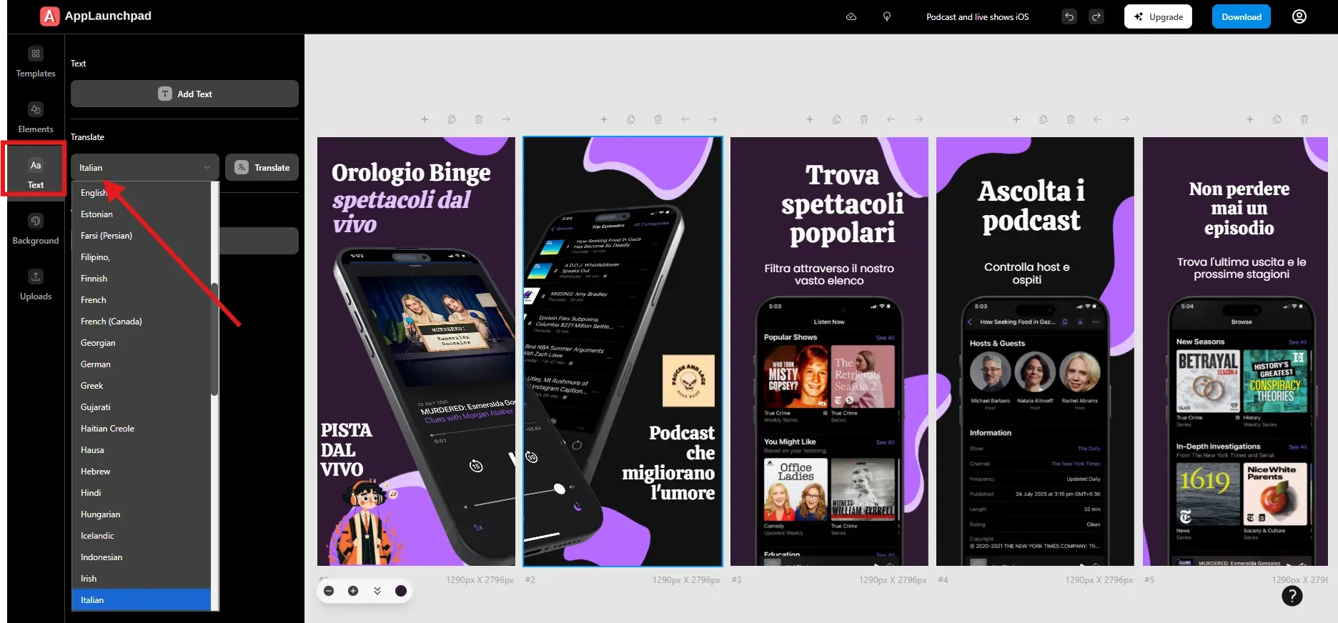Open the Elements panel

tap(36, 118)
